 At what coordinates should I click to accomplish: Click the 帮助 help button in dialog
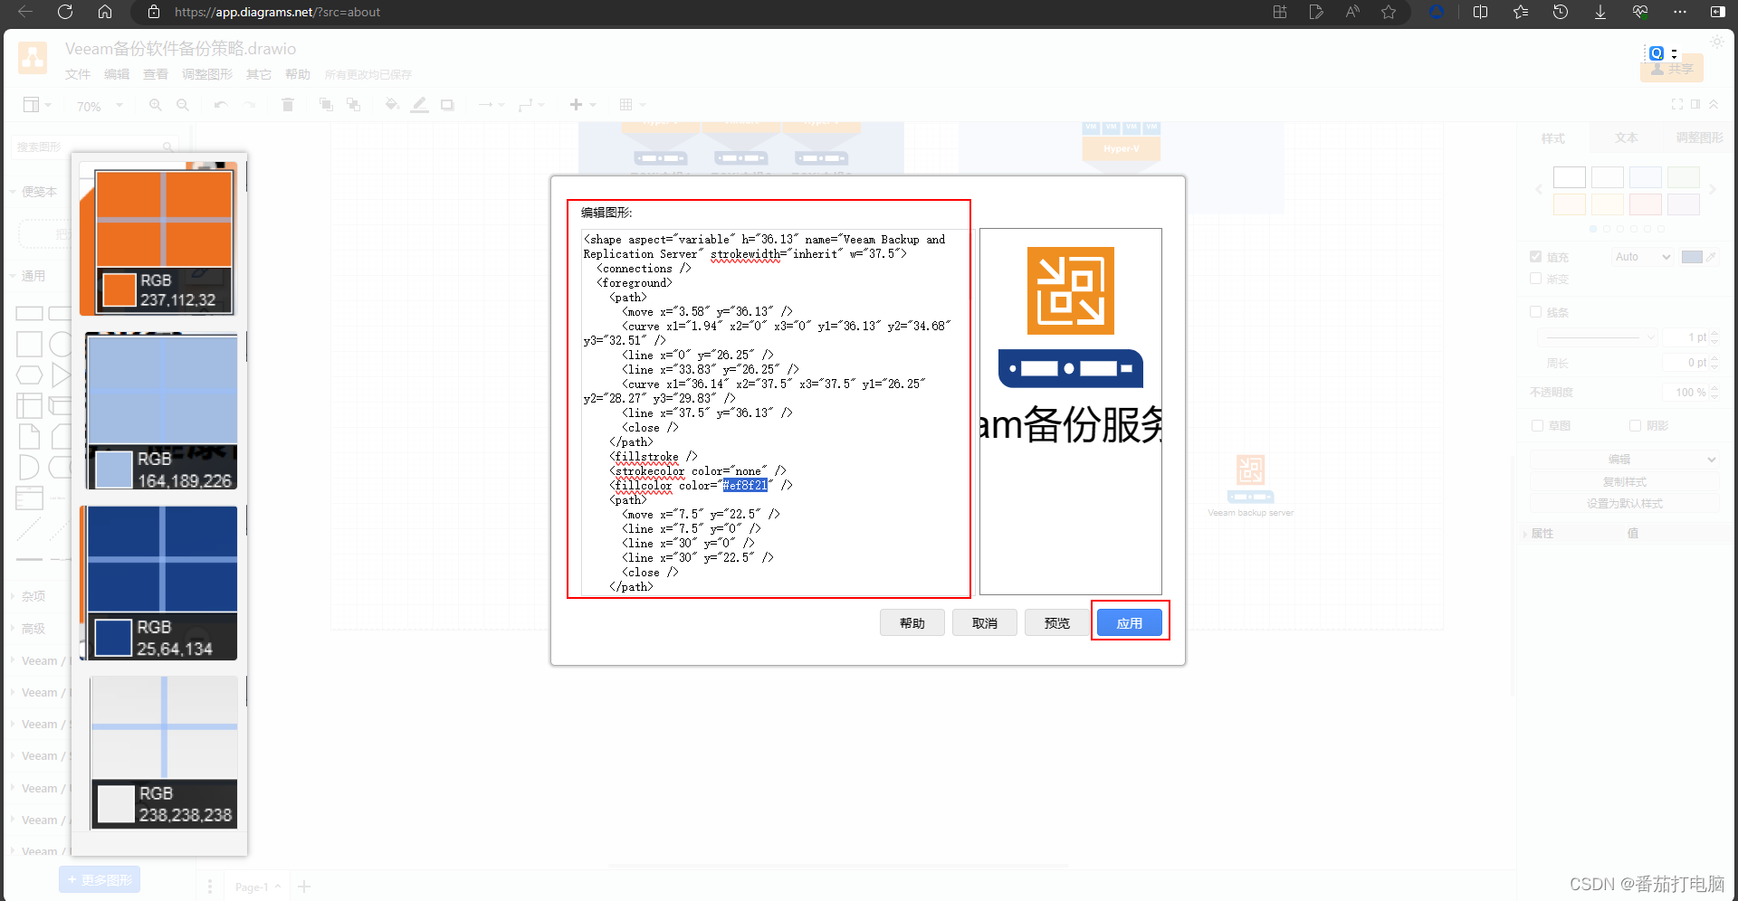pyautogui.click(x=912, y=622)
